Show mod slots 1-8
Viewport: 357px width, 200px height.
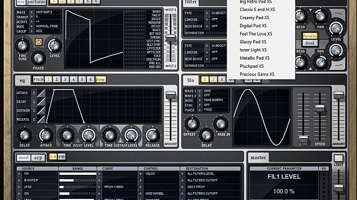(53, 157)
